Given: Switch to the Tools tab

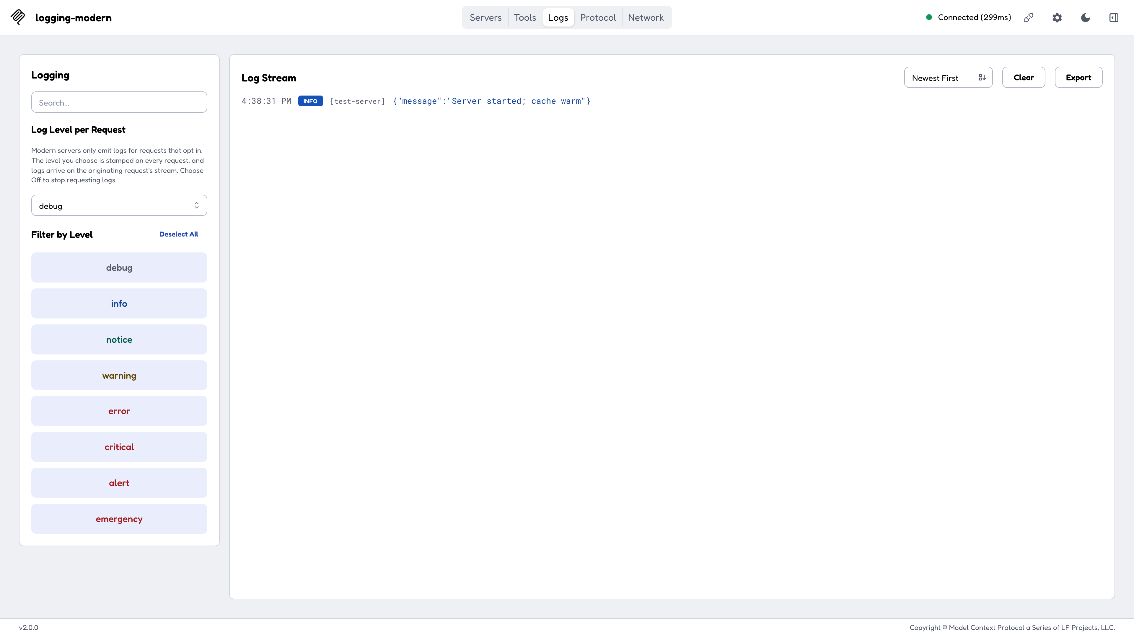Looking at the screenshot, I should pos(525,18).
